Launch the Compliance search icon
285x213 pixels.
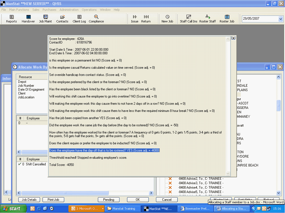96,19
